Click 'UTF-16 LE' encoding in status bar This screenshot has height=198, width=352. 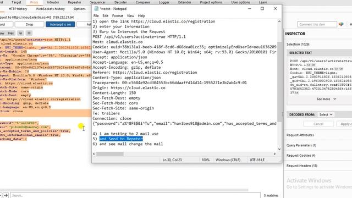click(x=257, y=160)
